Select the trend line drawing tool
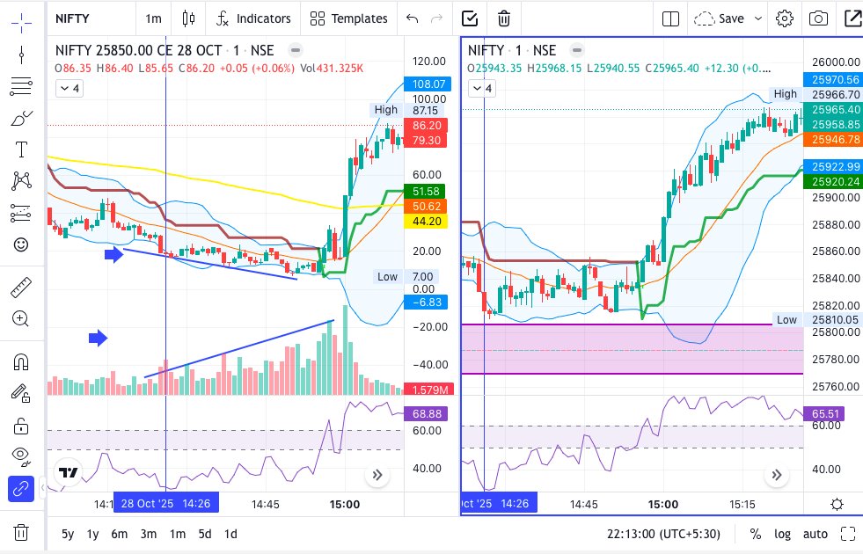Viewport: 863px width, 554px height. point(21,55)
